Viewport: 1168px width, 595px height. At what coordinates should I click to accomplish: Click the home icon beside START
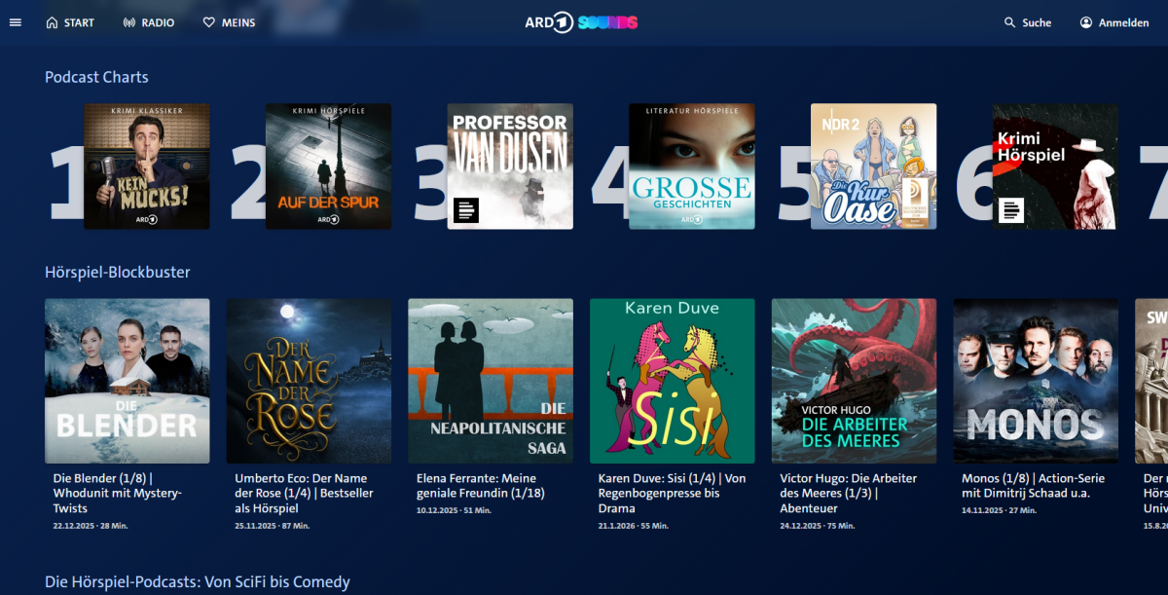(x=53, y=22)
